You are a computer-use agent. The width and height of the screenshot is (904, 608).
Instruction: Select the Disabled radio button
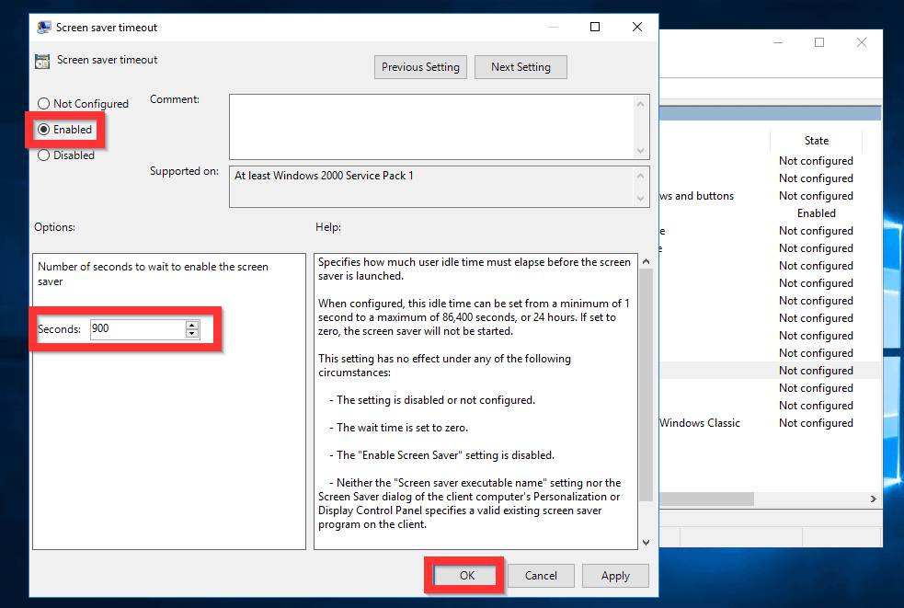click(44, 155)
